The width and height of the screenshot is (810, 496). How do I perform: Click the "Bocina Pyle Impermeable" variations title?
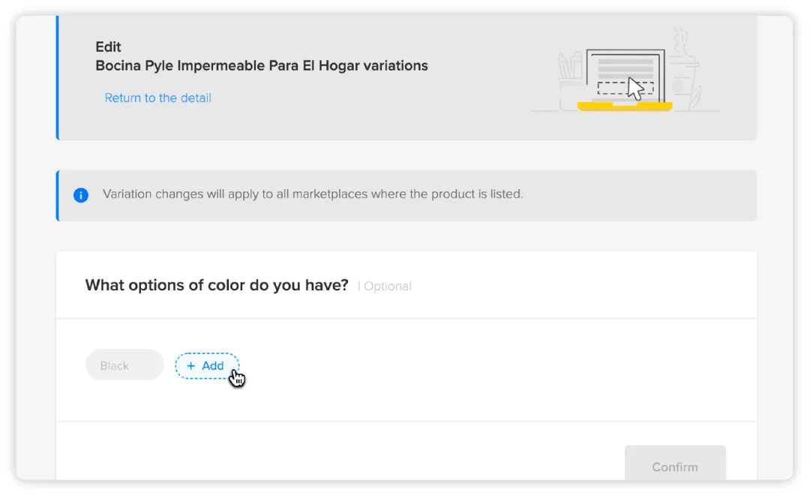point(261,66)
